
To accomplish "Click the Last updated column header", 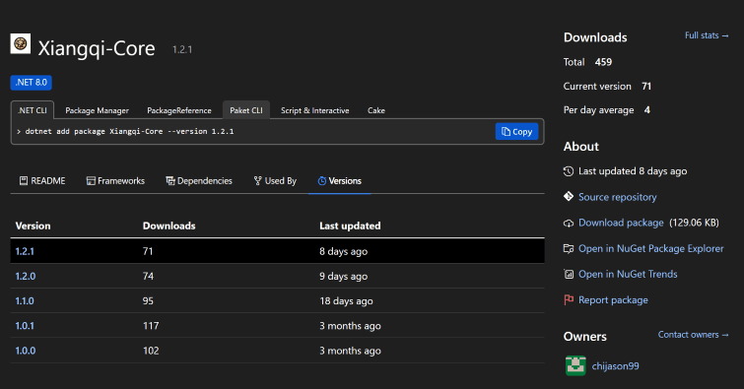I will tap(350, 226).
